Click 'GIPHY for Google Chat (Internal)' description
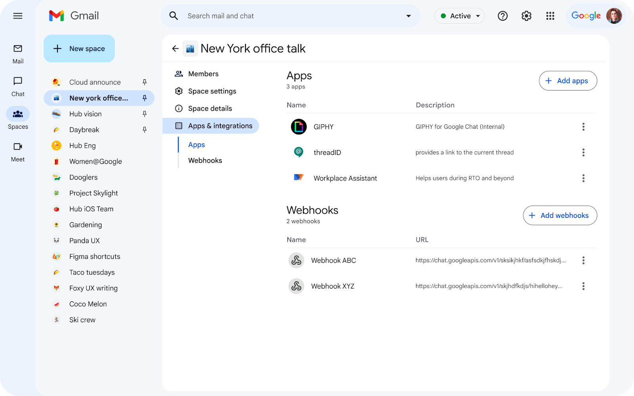Viewport: 634px width, 396px height. tap(460, 127)
